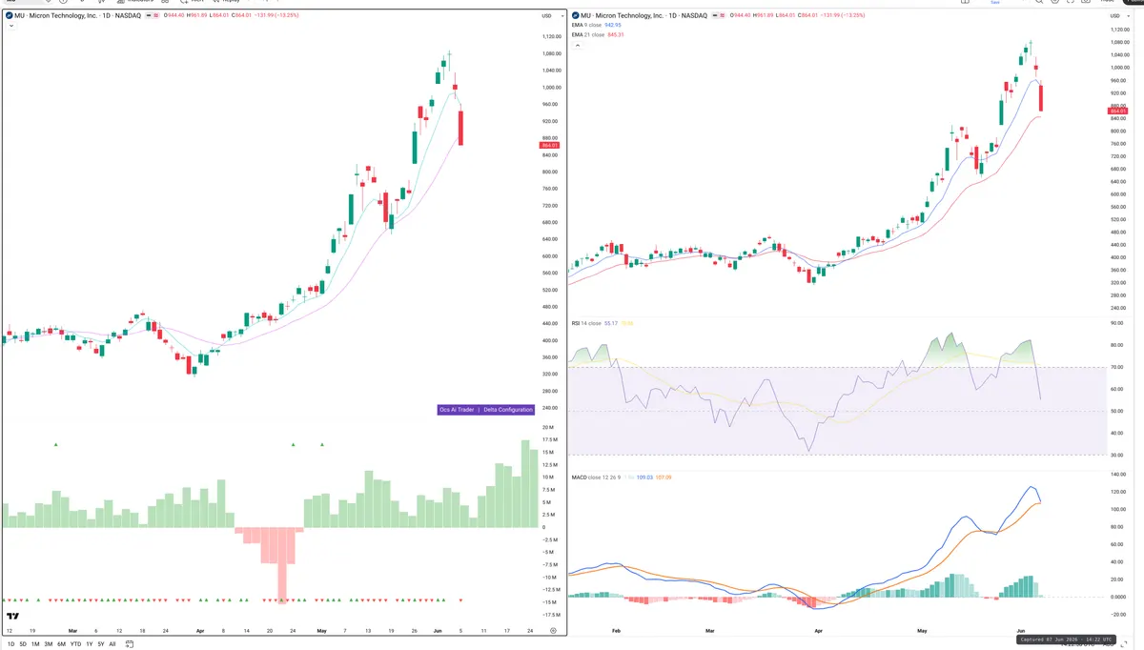Click the dash flag icon in right title
This screenshot has height=650, width=1144.
[x=715, y=15]
